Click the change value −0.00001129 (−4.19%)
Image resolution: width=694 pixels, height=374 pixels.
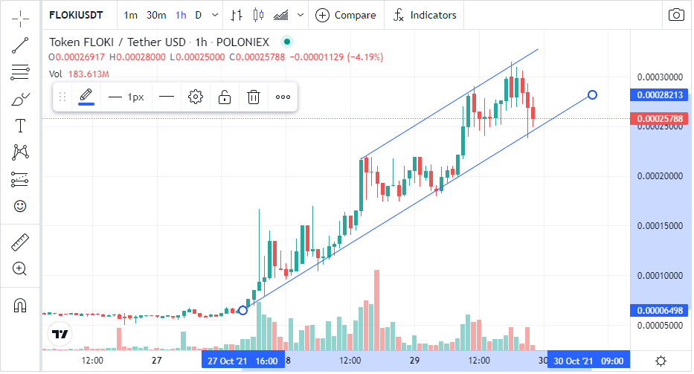click(x=336, y=57)
